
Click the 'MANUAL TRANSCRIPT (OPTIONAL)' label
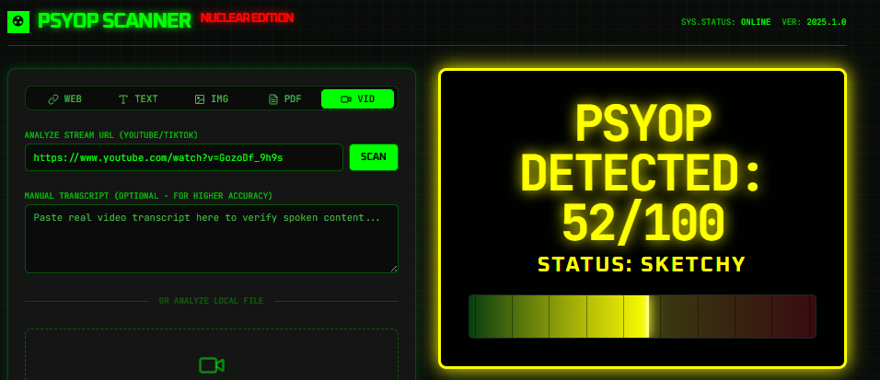pyautogui.click(x=149, y=195)
